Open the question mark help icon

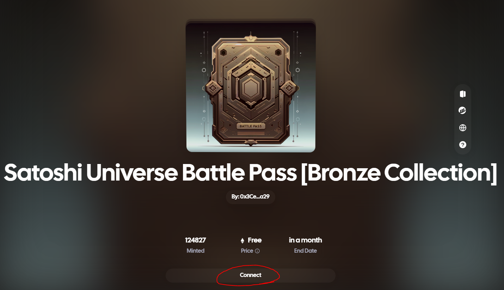pos(463,145)
